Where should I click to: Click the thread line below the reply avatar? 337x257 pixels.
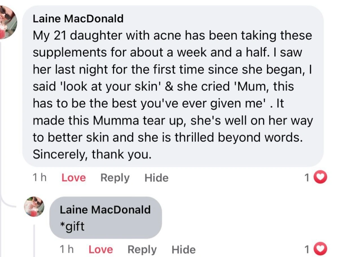pyautogui.click(x=34, y=240)
